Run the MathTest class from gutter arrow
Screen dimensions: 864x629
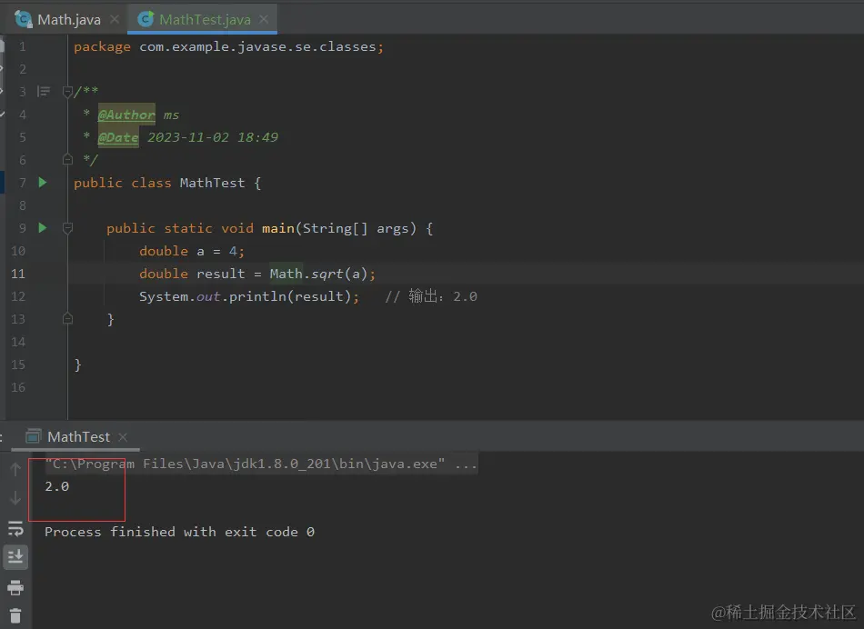pyautogui.click(x=43, y=183)
